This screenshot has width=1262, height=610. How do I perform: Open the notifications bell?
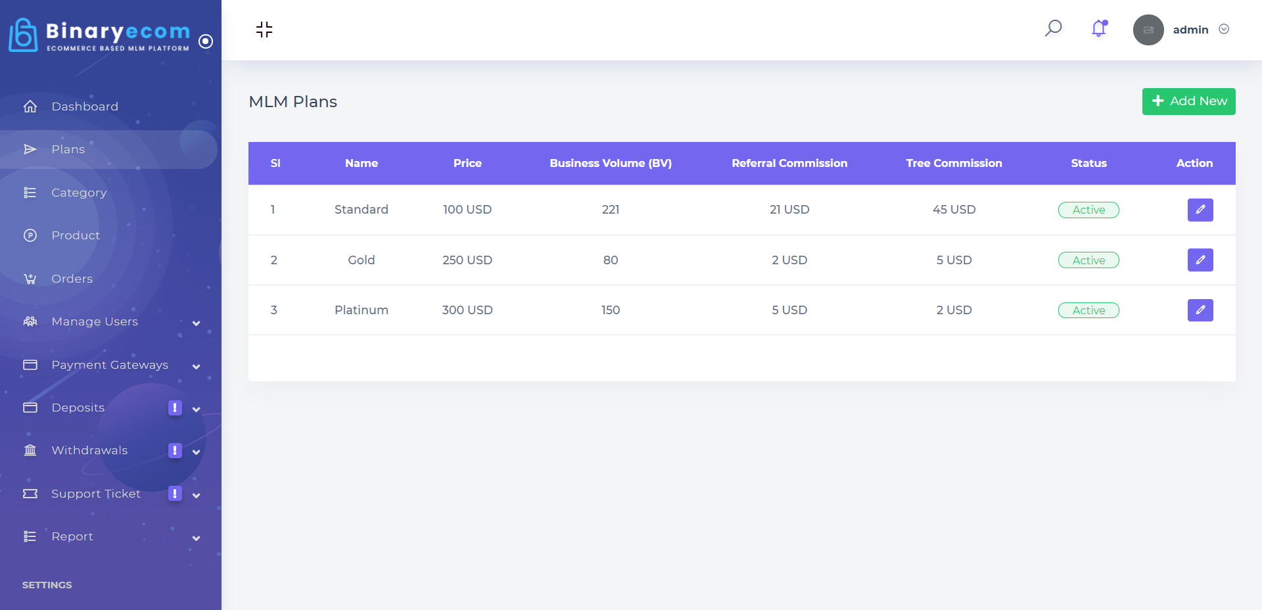1098,28
